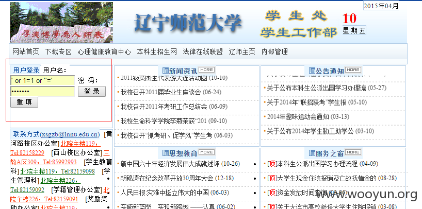Click the 星期五 weekday text
This screenshot has height=209, width=422.
tap(354, 30)
